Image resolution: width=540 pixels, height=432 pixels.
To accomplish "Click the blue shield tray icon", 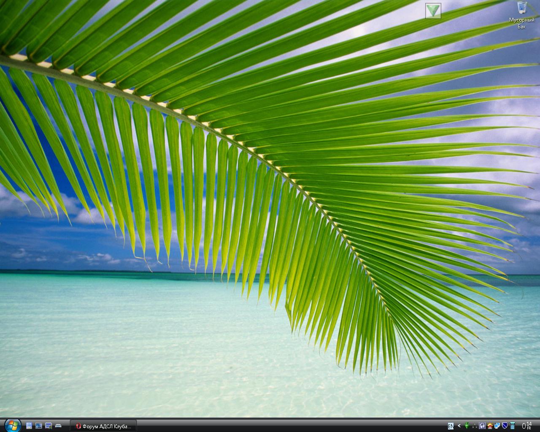I will (505, 426).
